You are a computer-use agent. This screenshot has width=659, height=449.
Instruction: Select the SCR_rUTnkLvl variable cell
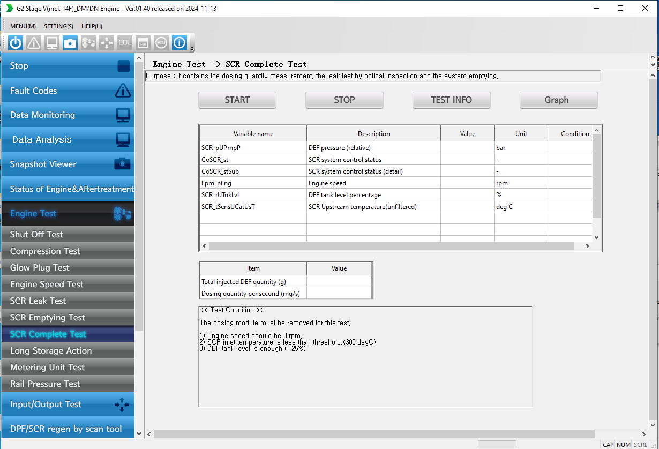click(x=253, y=194)
